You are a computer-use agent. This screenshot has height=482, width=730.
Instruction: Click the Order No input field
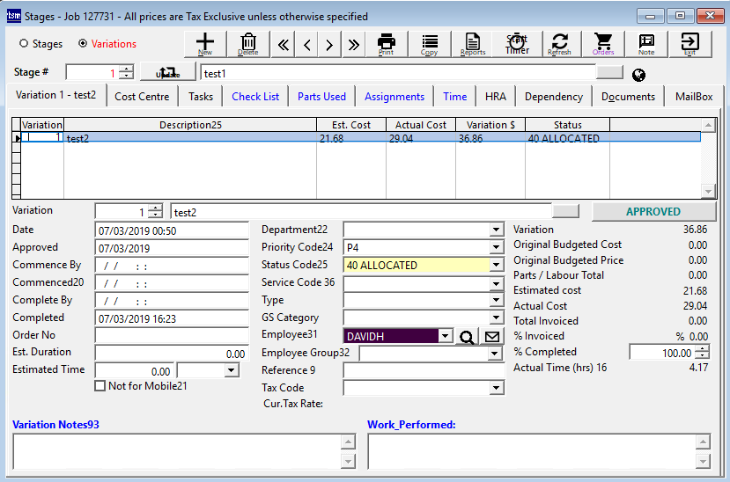[x=172, y=335]
